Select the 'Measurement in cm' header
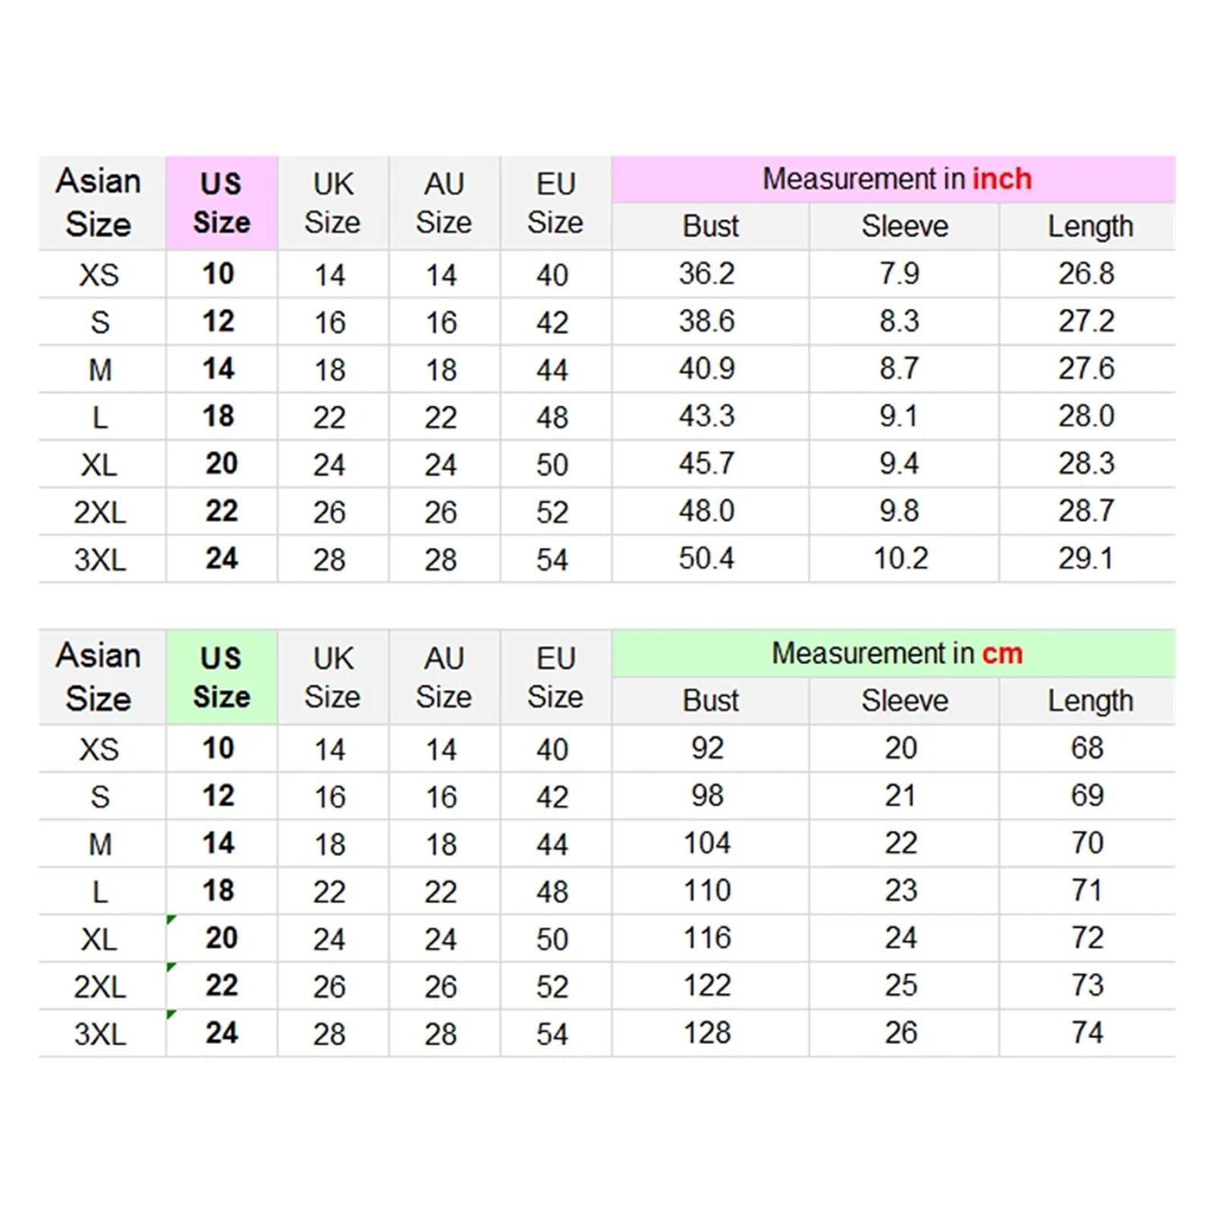Viewport: 1214px width, 1214px height. [894, 653]
